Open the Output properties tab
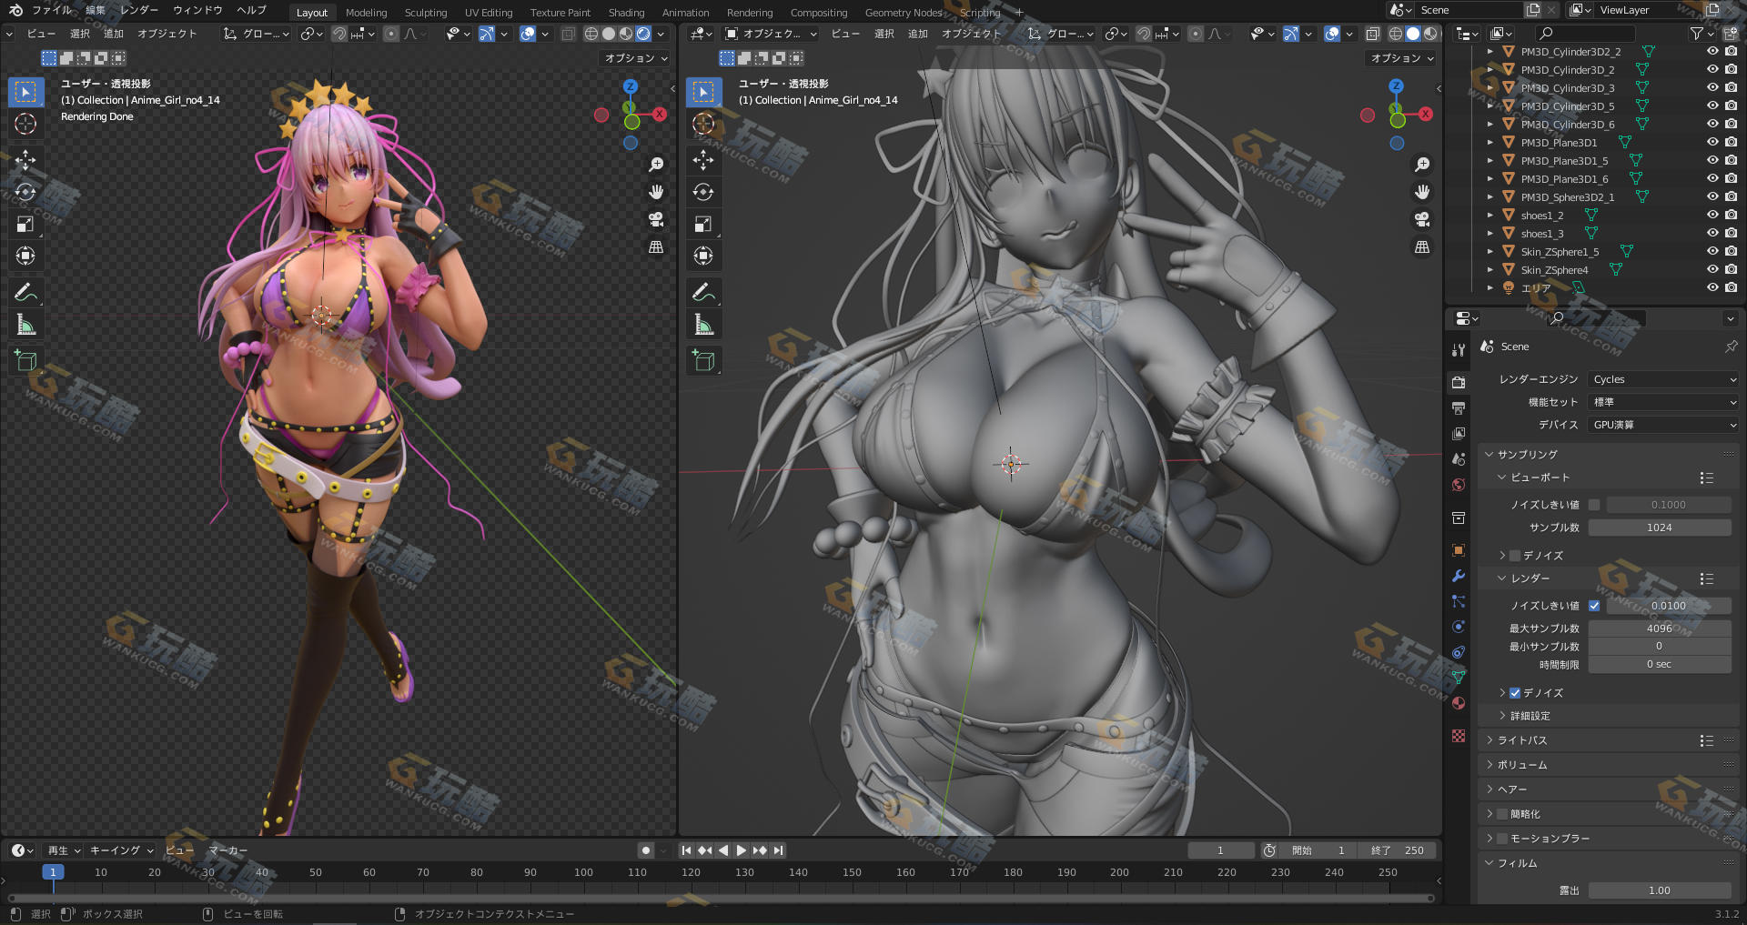The width and height of the screenshot is (1747, 925). click(x=1459, y=408)
